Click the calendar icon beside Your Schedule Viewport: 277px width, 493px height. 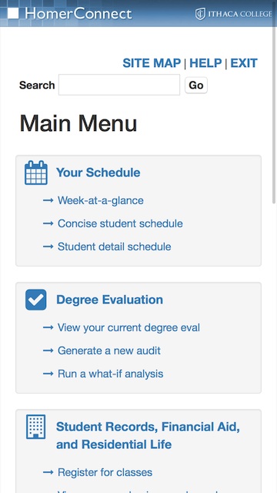[x=36, y=173]
